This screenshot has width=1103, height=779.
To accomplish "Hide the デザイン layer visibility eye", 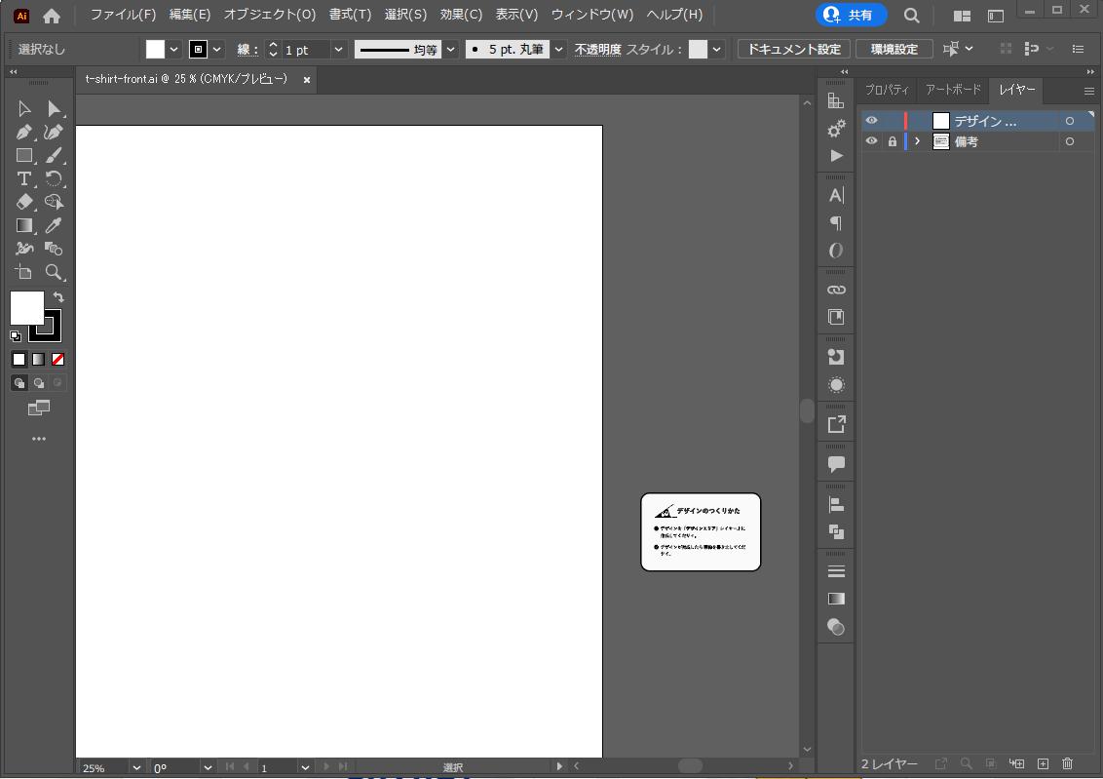I will point(871,121).
